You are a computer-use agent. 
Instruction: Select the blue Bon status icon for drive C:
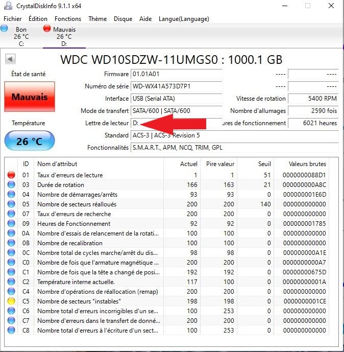(4, 28)
